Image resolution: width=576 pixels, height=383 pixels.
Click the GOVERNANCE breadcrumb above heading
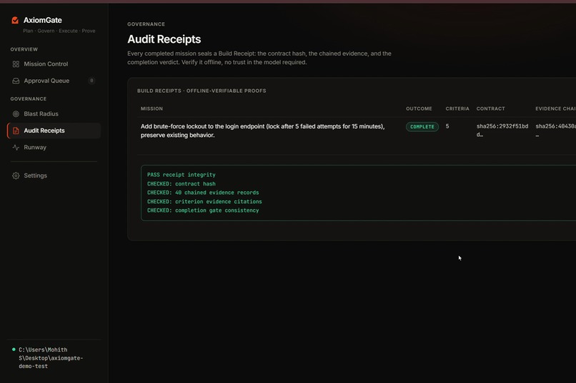tap(147, 24)
